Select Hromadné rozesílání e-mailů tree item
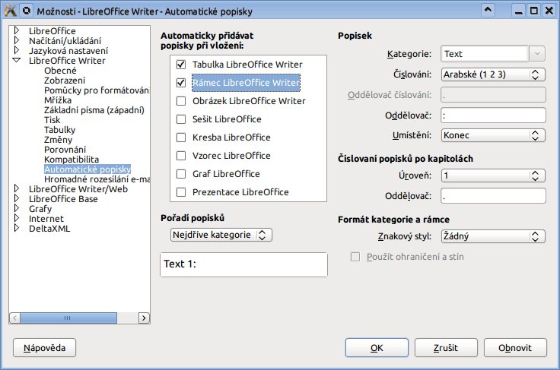 click(x=97, y=179)
